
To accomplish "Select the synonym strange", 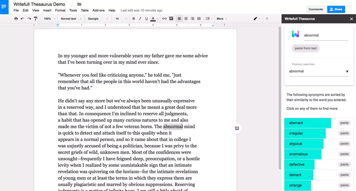I will pyautogui.click(x=298, y=185).
